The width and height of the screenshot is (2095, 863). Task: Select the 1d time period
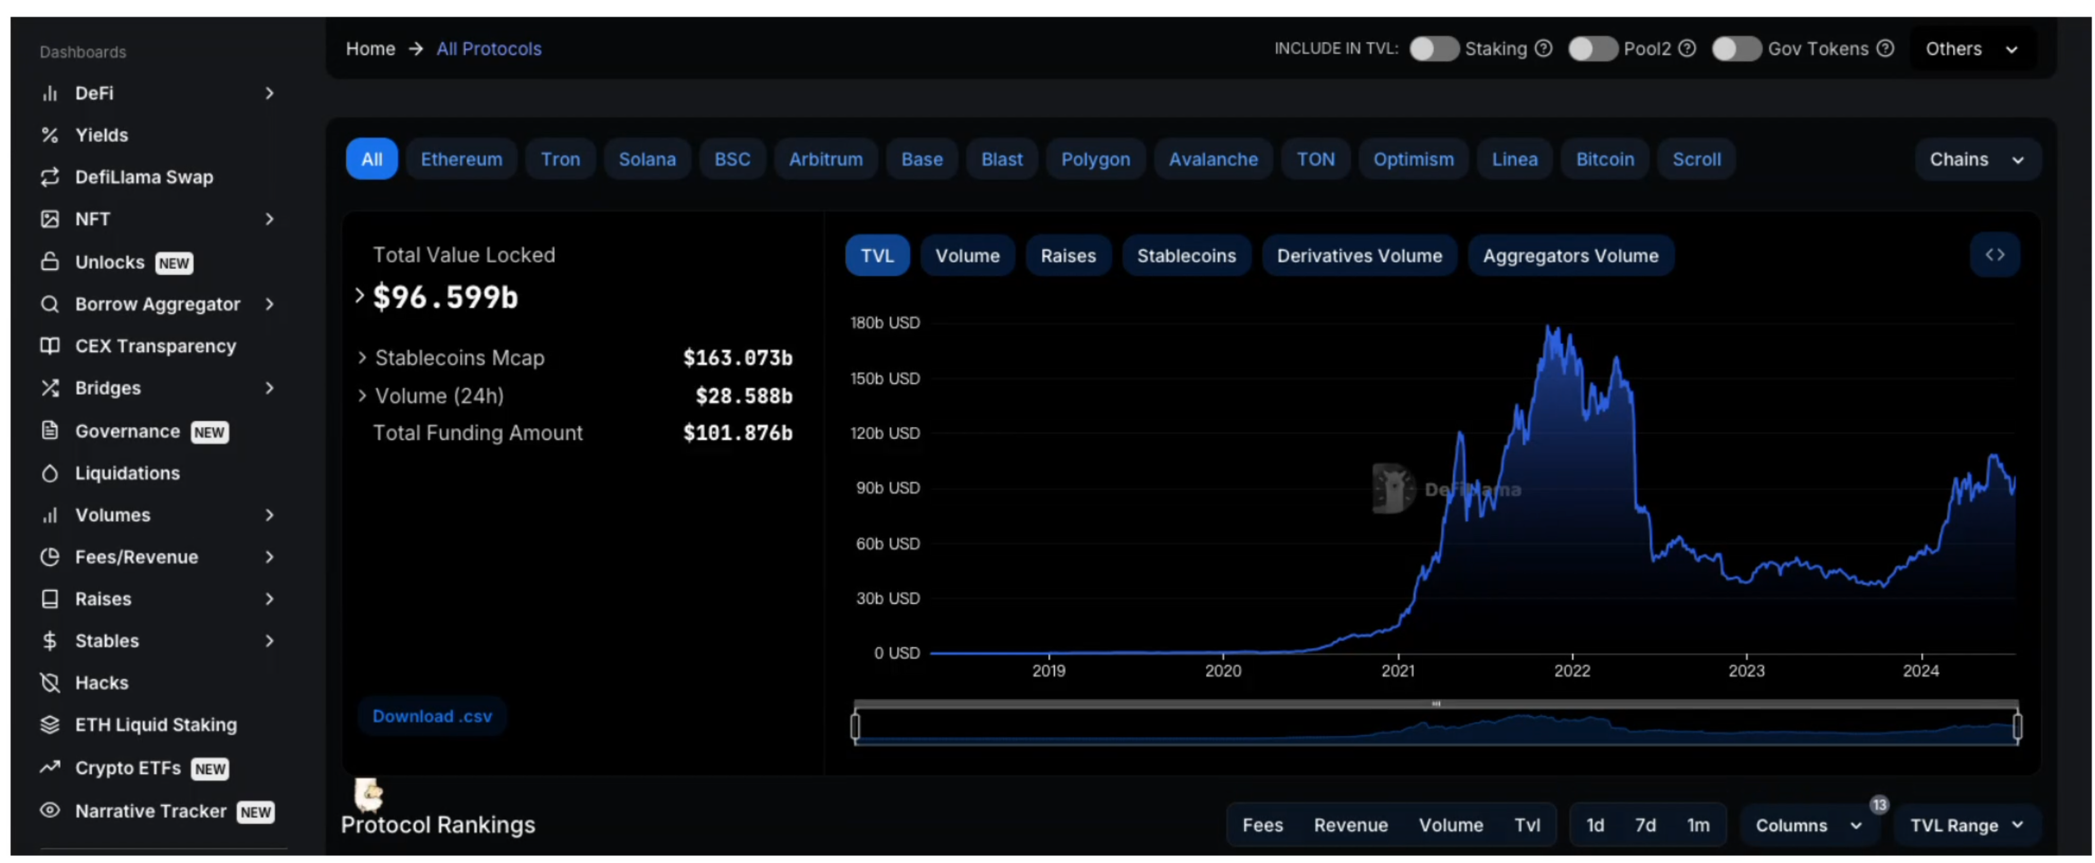pos(1595,825)
